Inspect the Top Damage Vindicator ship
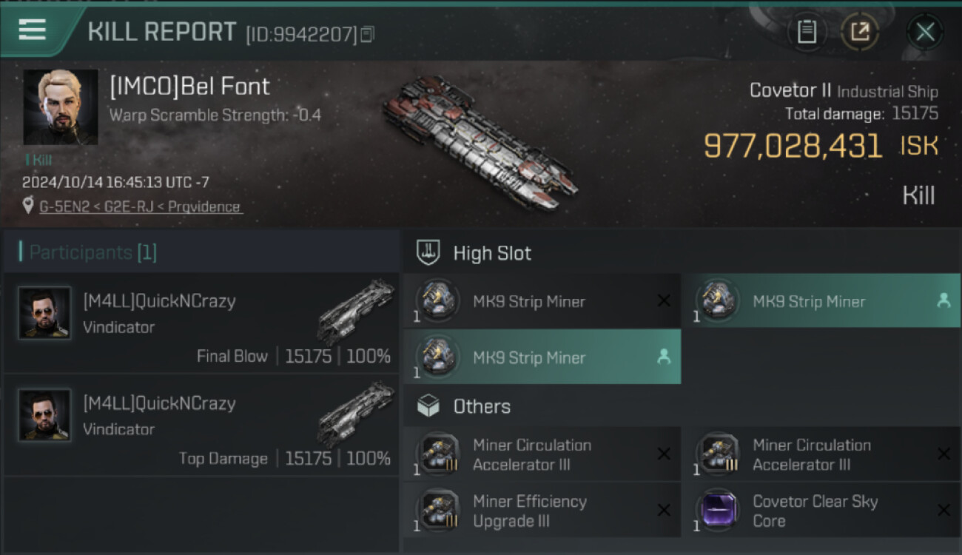Screen dimensions: 962x555 356,411
